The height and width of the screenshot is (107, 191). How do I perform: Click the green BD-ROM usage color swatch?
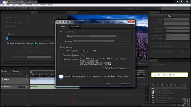(x=36, y=43)
